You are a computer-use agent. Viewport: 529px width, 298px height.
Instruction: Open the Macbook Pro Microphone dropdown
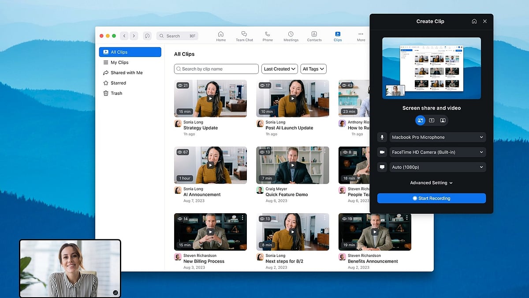tap(437, 137)
